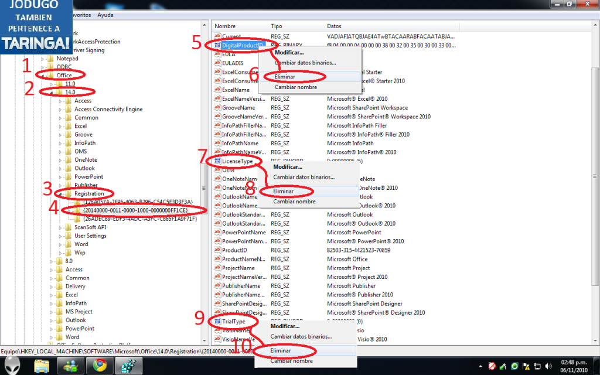Viewport: 600px width, 375px height.
Task: Sort values by the Tipo column
Action: coord(296,26)
